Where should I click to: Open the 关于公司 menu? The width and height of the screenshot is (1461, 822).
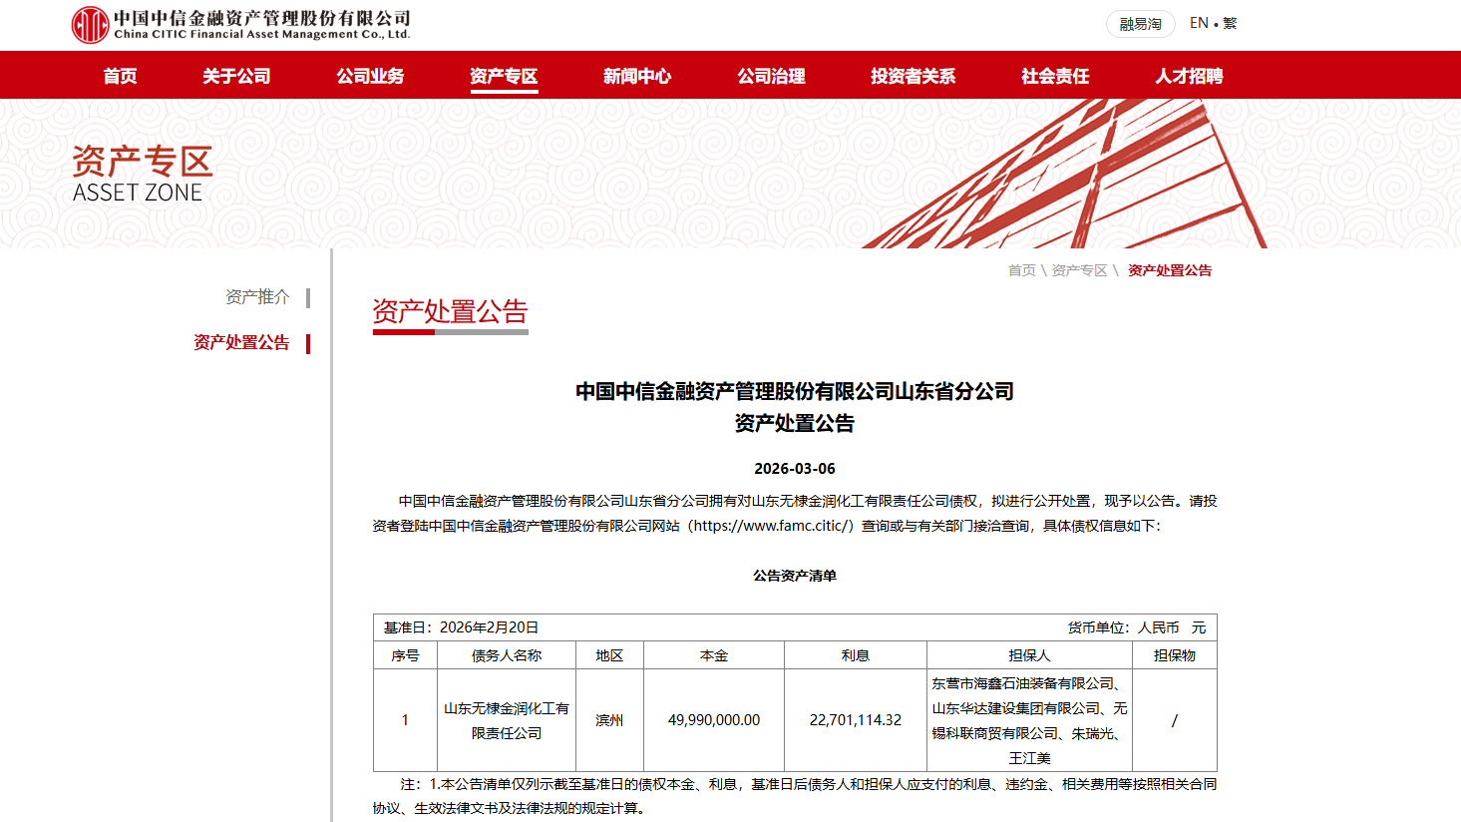[236, 76]
